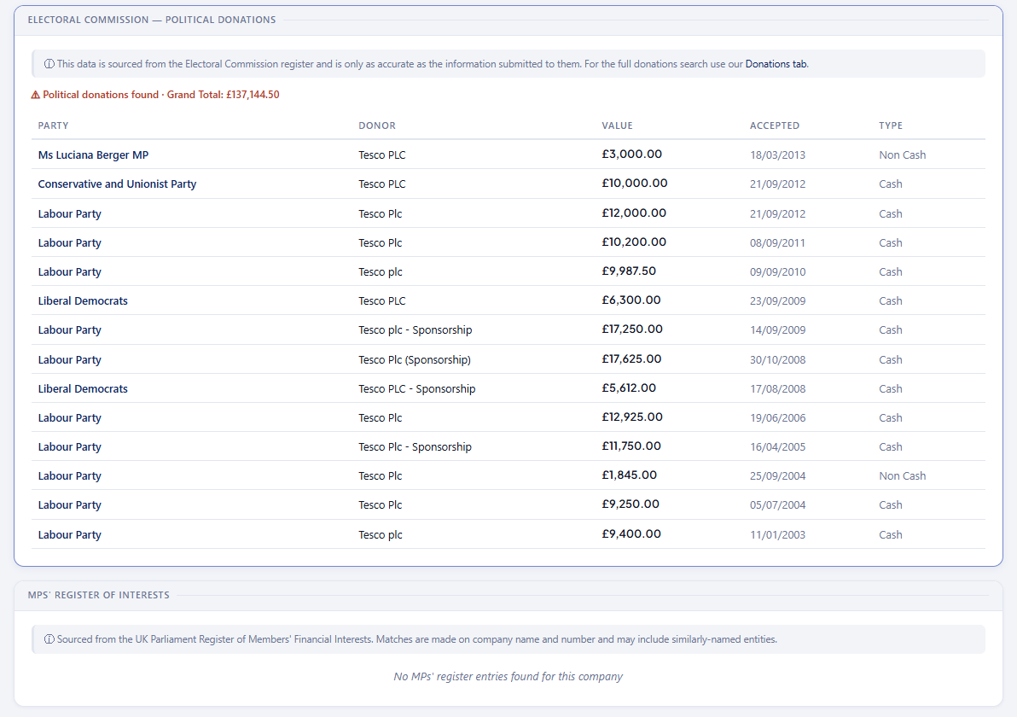Open Liberal Democrats link for £6,300.00 donation
Screen dimensions: 1017x717
tap(83, 300)
